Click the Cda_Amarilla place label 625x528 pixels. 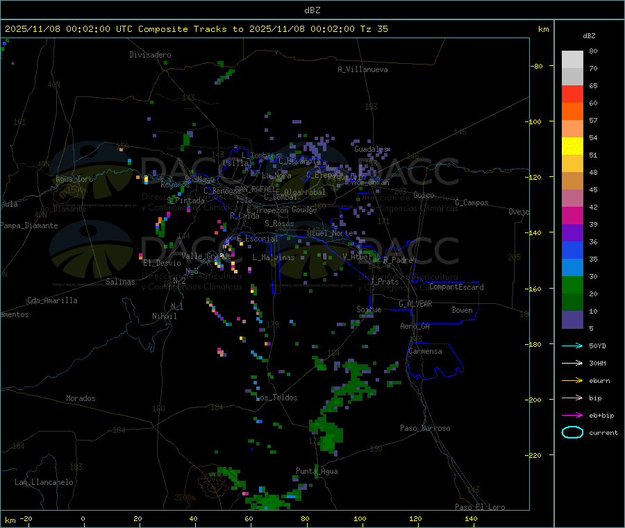click(52, 300)
